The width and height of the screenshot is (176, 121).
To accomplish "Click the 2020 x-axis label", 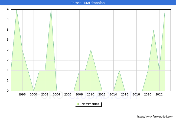I will (148, 94).
